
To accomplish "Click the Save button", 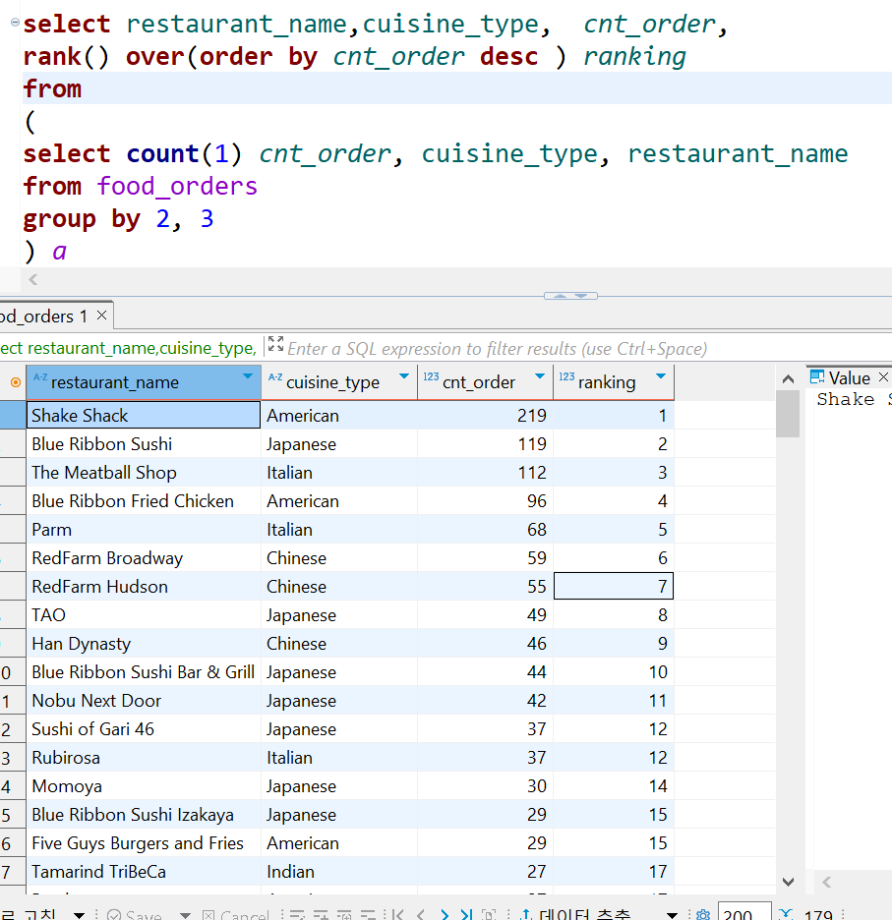I will click(135, 915).
